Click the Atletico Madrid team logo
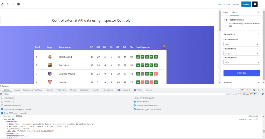 [x=50, y=74]
